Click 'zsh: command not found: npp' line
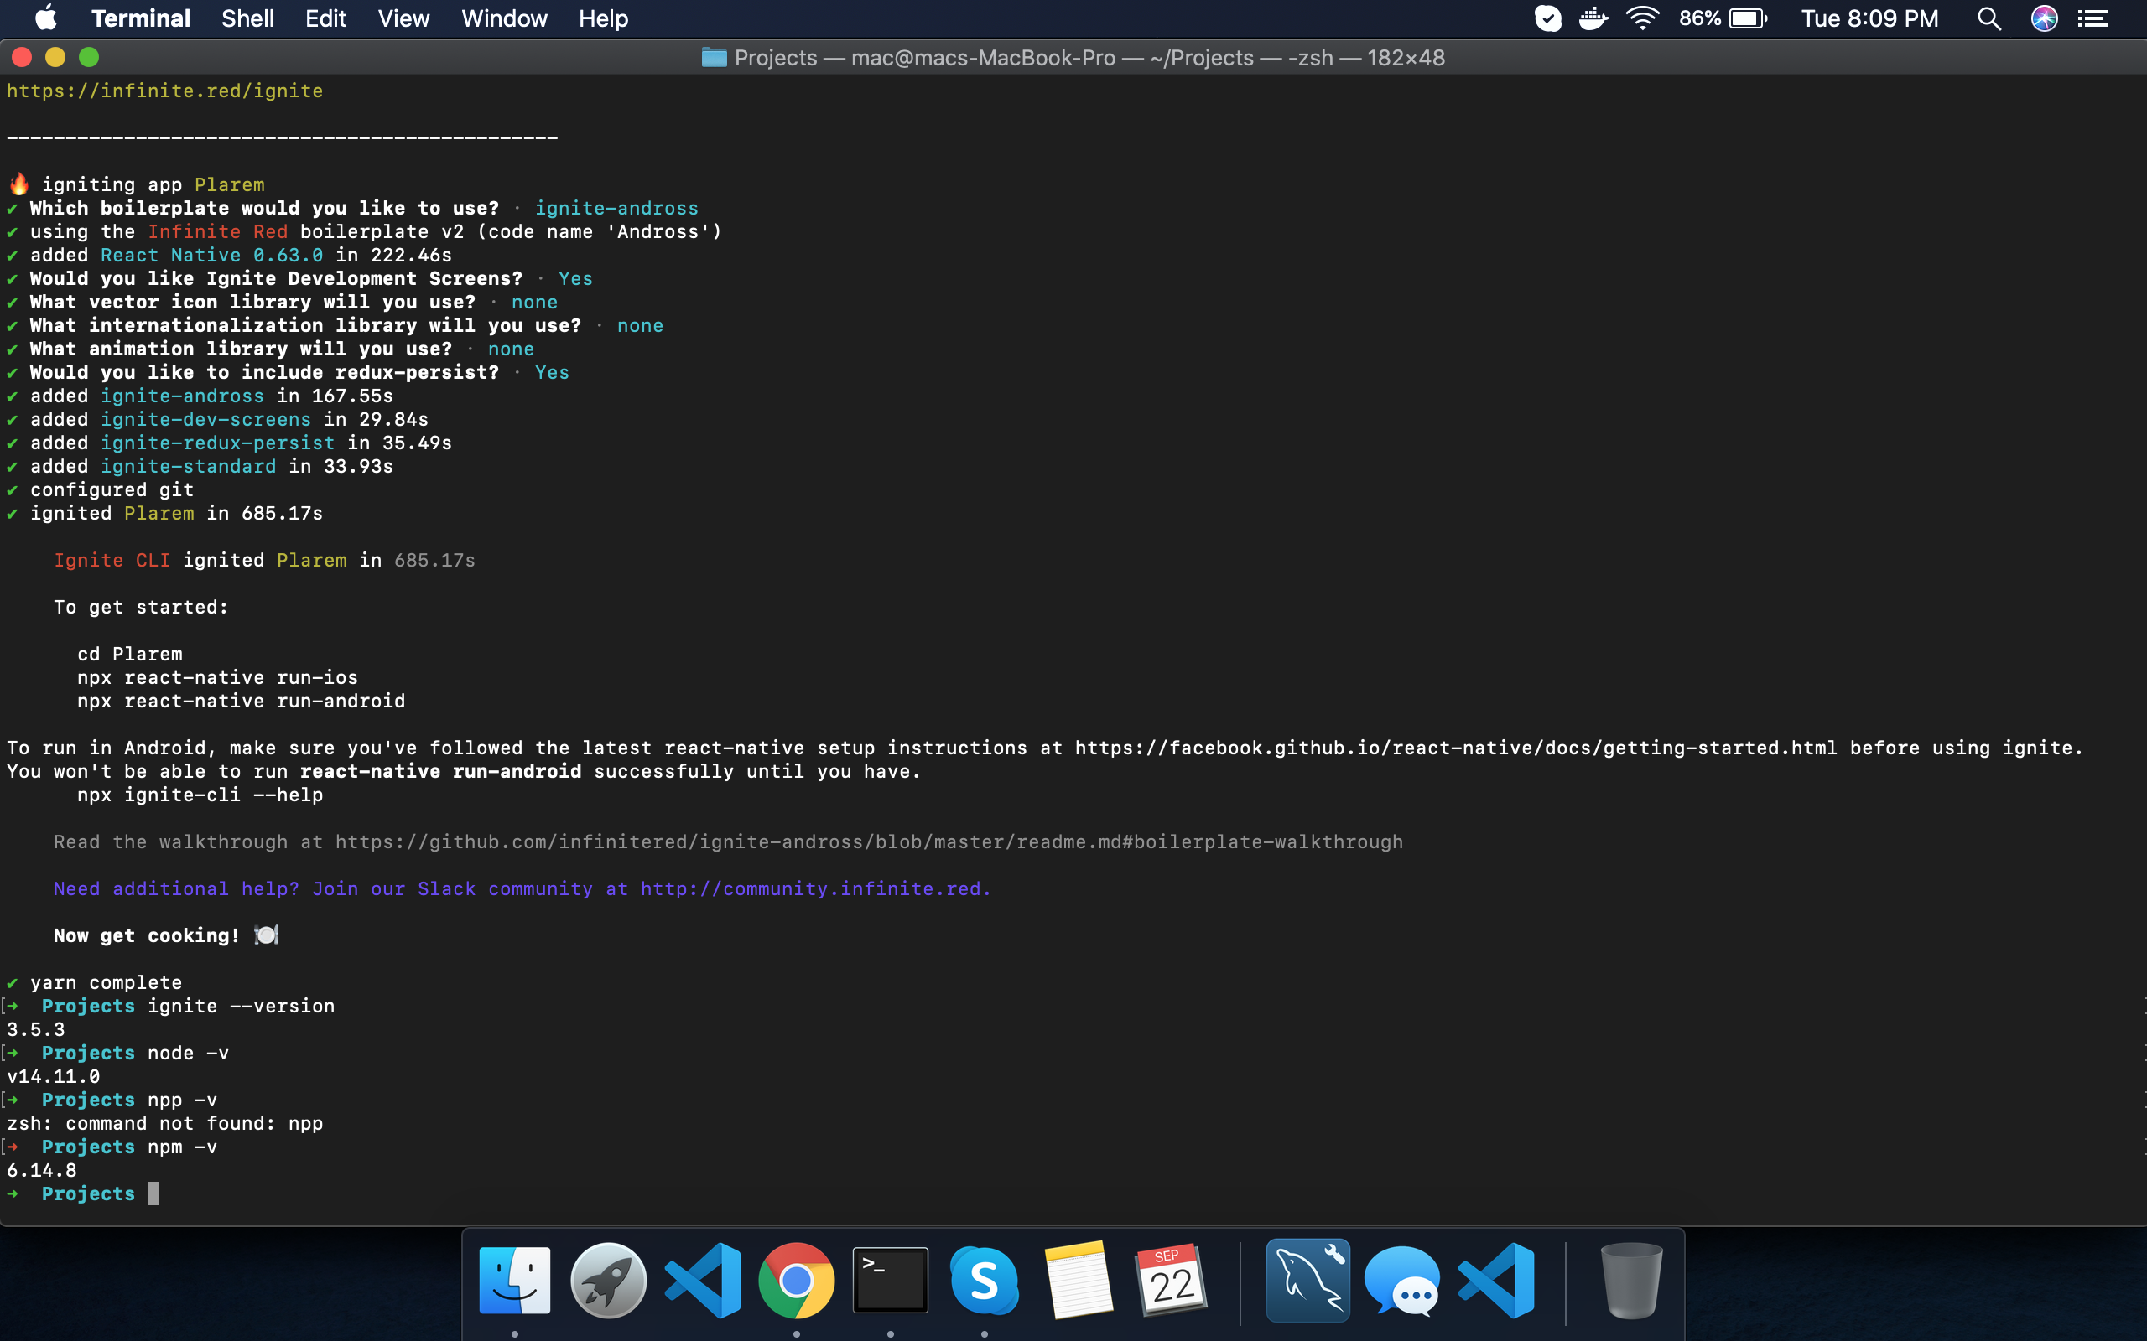2147x1341 pixels. click(165, 1124)
